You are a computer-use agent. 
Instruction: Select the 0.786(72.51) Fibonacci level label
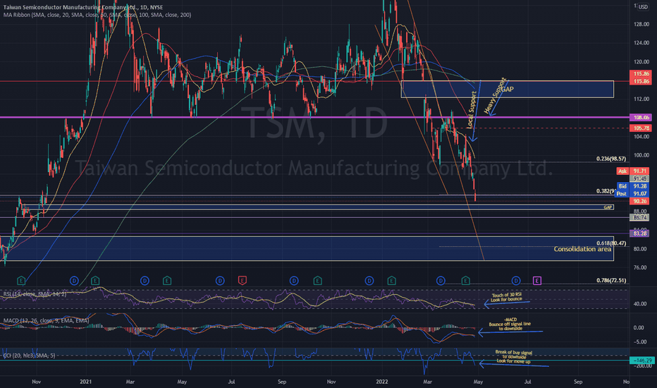611,280
